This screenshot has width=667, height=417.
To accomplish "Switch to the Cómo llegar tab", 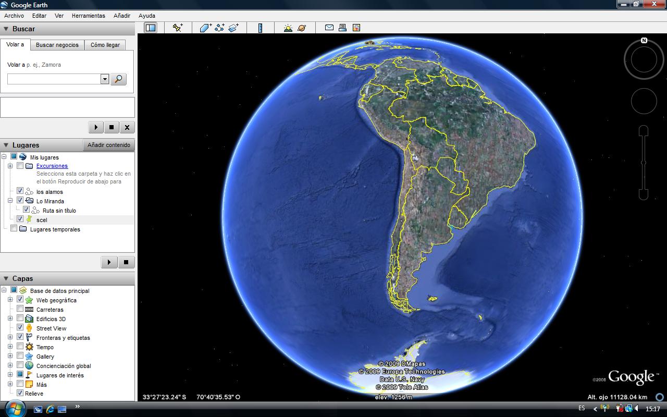I will click(105, 45).
